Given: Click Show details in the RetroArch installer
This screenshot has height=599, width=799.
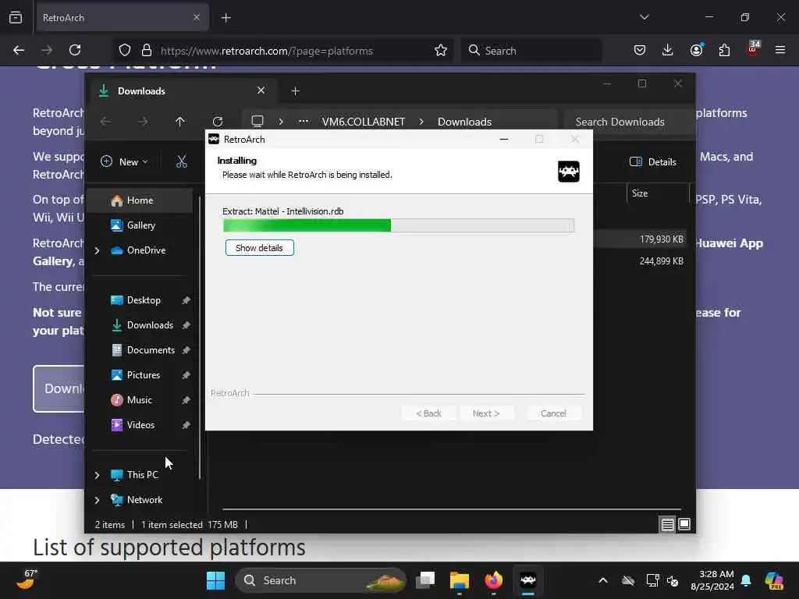Looking at the screenshot, I should (x=259, y=248).
